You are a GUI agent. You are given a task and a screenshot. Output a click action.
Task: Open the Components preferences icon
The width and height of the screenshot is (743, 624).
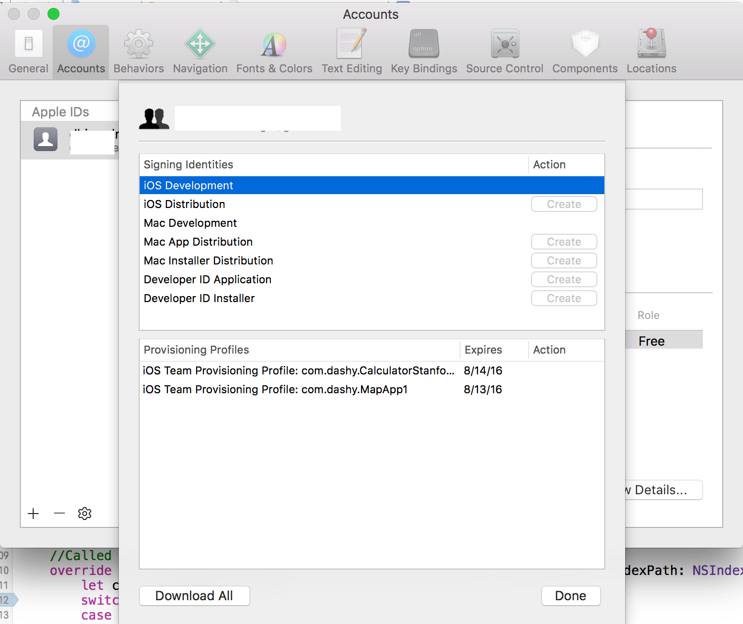(585, 50)
